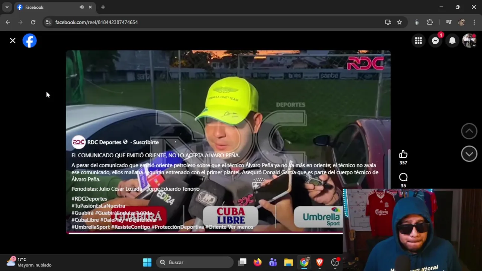Screen dimensions: 482x271
Task: Open Chrome profile avatar
Action: coord(462,22)
